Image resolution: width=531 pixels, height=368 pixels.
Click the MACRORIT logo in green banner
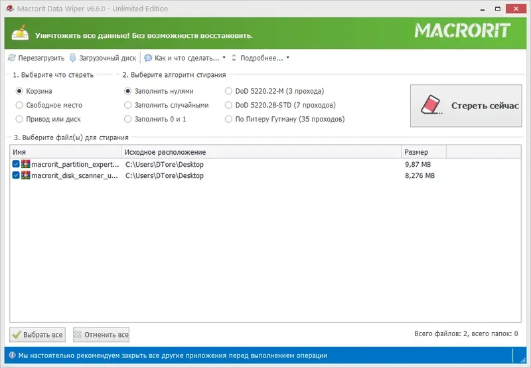(463, 31)
